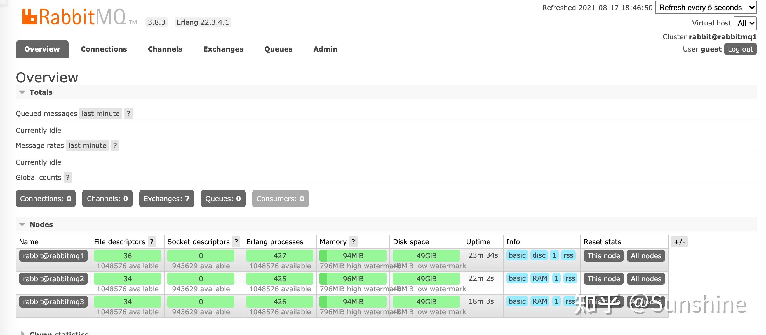Click the memory usage bar of rabbit@rabbitmq2
Screen dimensions: 766x335
click(x=353, y=278)
